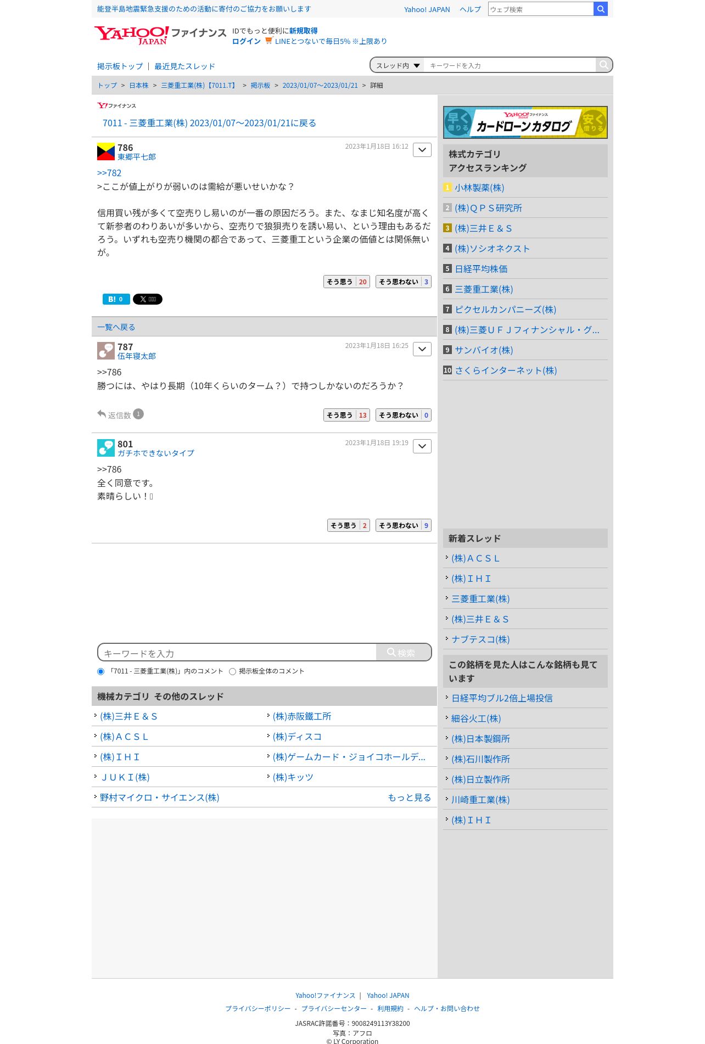Share post 786 via Hatena bookmark button
The image size is (705, 1044).
116,299
